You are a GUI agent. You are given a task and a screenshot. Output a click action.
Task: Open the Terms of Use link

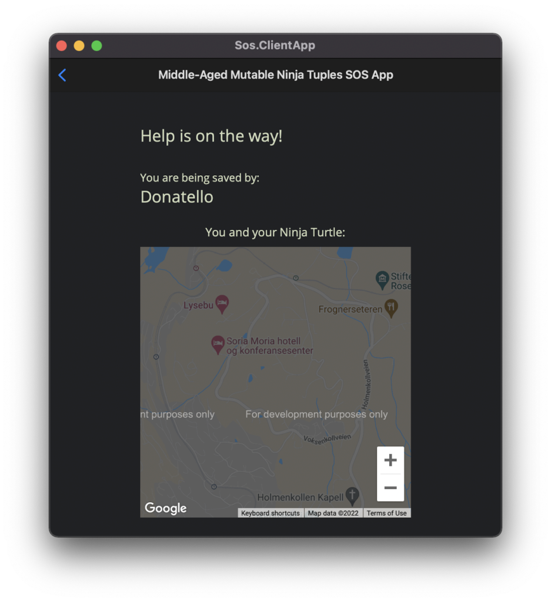click(x=386, y=513)
